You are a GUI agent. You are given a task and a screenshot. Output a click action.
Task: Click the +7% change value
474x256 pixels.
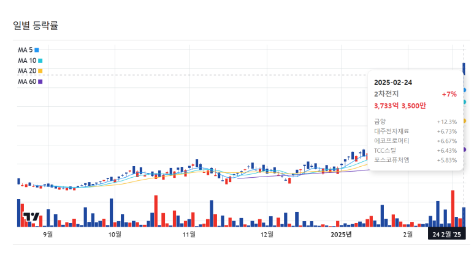(x=449, y=94)
